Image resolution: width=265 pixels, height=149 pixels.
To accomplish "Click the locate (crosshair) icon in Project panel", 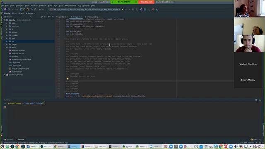I will pyautogui.click(x=42, y=17).
